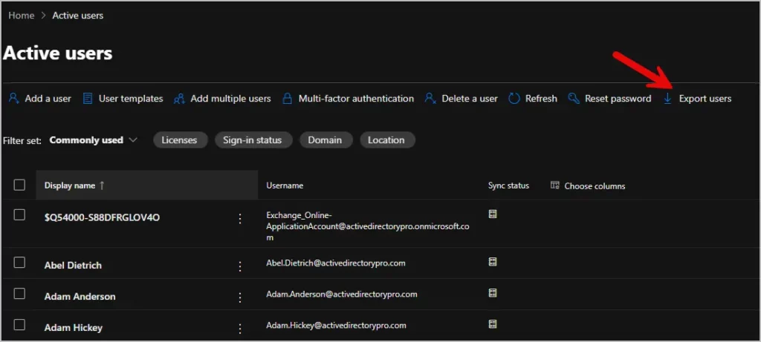Viewport: 761px width, 342px height.
Task: Click the Refresh circular arrow icon
Action: pyautogui.click(x=514, y=99)
